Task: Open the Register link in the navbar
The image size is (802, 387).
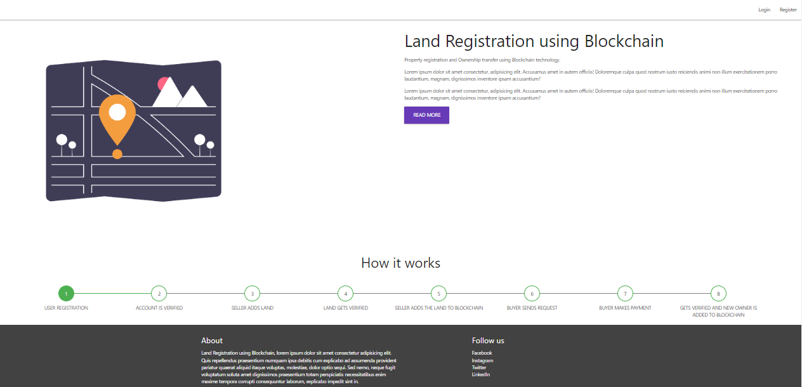Action: click(x=788, y=10)
